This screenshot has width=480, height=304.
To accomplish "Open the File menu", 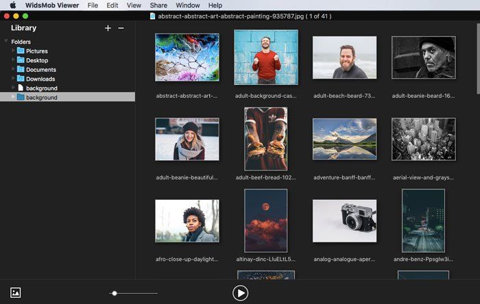I will pos(93,5).
